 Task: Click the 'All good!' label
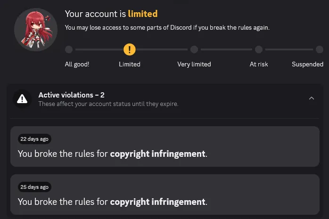pyautogui.click(x=77, y=64)
